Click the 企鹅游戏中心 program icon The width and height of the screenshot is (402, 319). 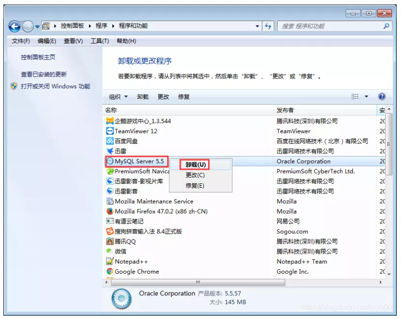110,121
